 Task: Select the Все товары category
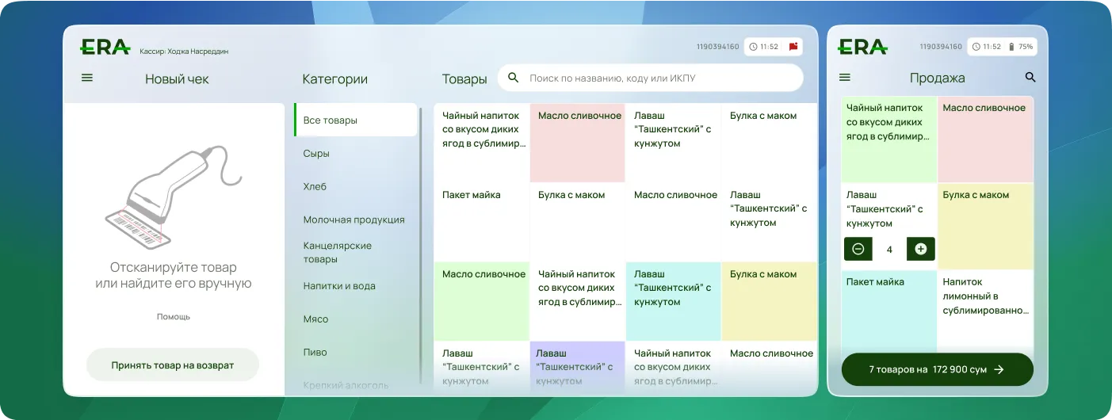355,120
